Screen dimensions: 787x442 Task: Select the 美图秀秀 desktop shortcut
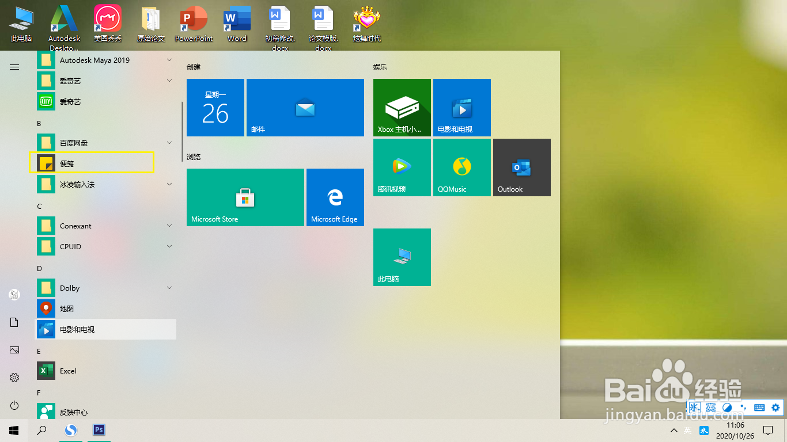[x=108, y=24]
